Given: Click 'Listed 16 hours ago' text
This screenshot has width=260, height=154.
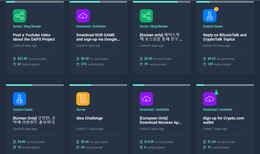Looking at the screenshot, I should [x=216, y=45].
